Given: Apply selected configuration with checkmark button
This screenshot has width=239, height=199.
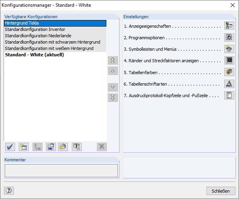Looking at the screenshot, I should 10,147.
